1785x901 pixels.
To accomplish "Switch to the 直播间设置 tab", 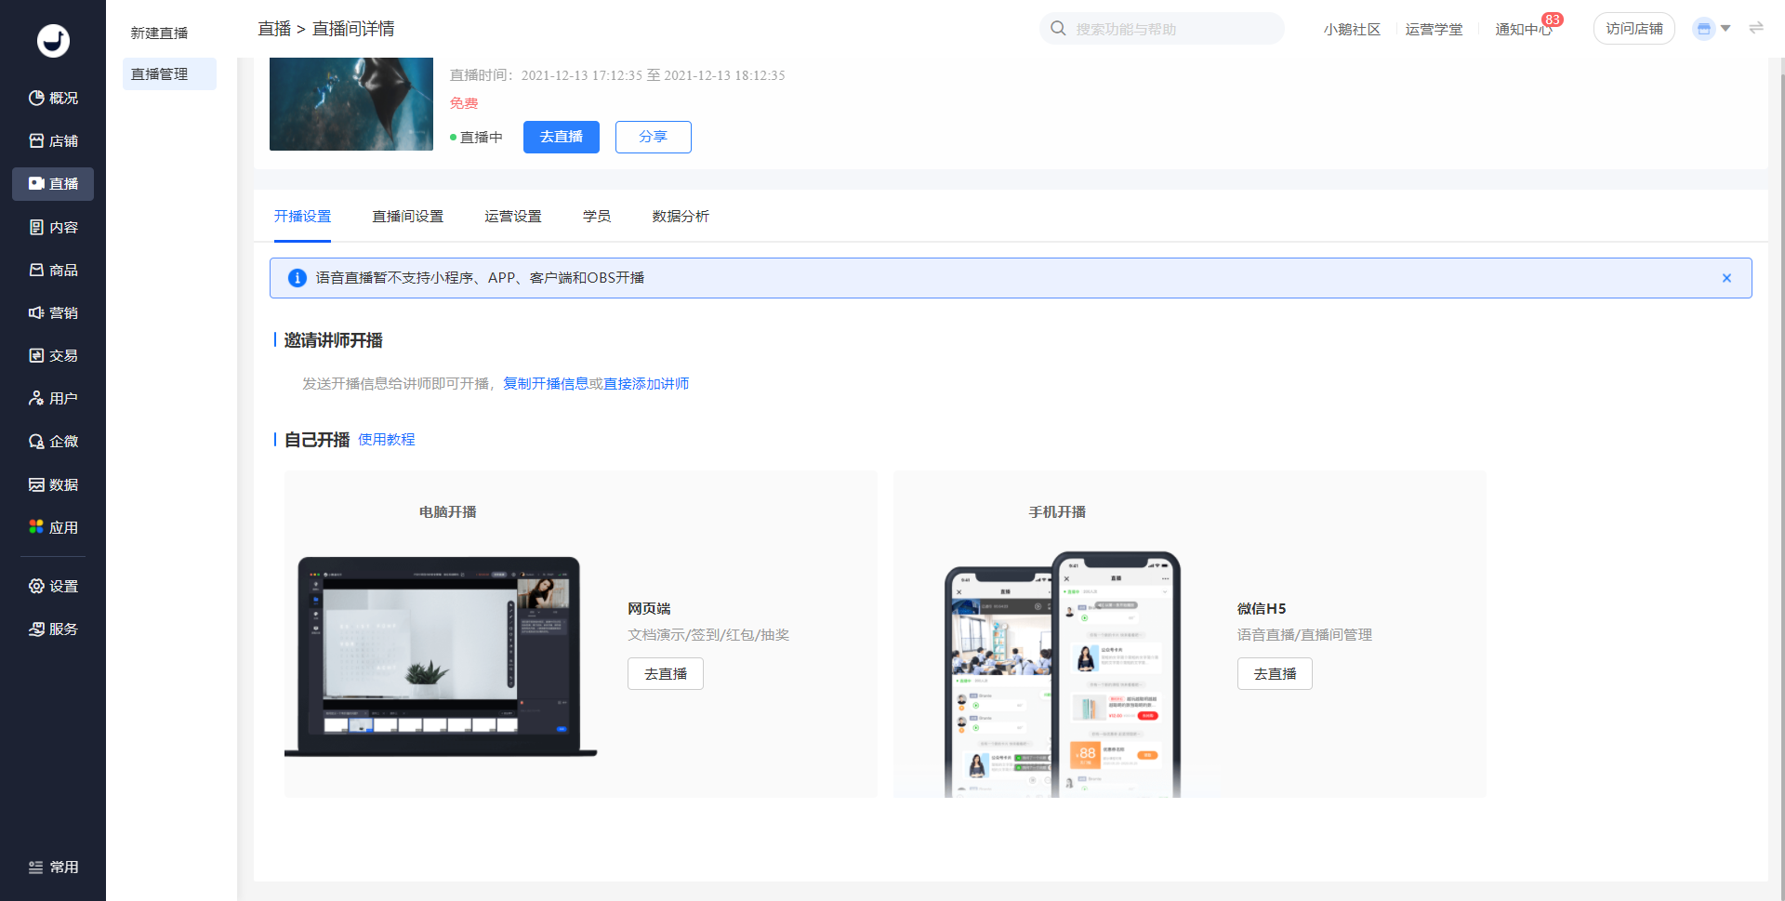I will click(x=407, y=216).
